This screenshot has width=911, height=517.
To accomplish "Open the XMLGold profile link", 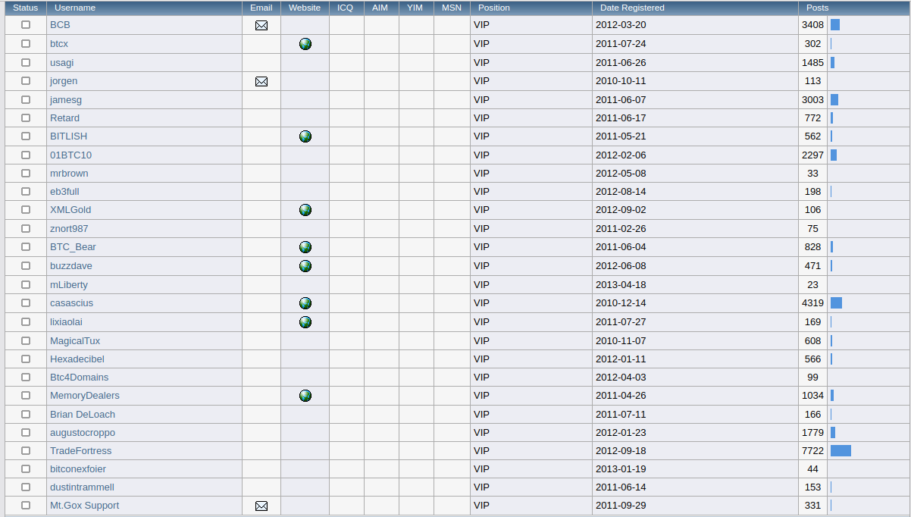I will [70, 210].
